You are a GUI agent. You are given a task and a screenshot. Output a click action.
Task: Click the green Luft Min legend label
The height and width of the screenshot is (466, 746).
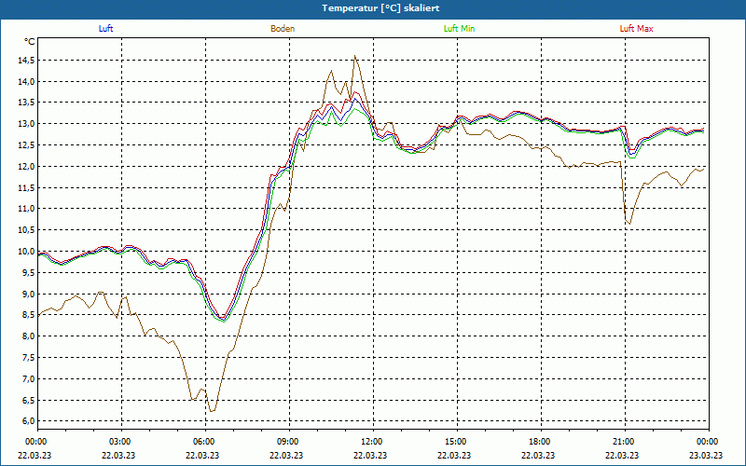click(459, 29)
